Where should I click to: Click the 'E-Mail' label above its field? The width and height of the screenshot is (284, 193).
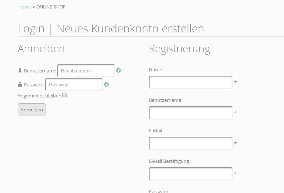[155, 131]
